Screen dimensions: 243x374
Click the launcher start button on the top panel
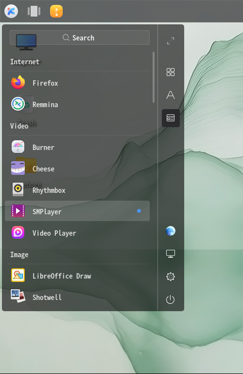(x=11, y=11)
